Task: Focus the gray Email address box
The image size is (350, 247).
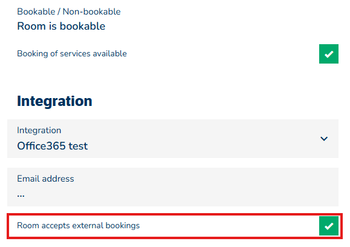Action: (173, 187)
